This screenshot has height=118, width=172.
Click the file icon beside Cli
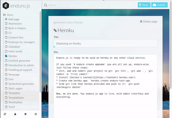click(6, 33)
